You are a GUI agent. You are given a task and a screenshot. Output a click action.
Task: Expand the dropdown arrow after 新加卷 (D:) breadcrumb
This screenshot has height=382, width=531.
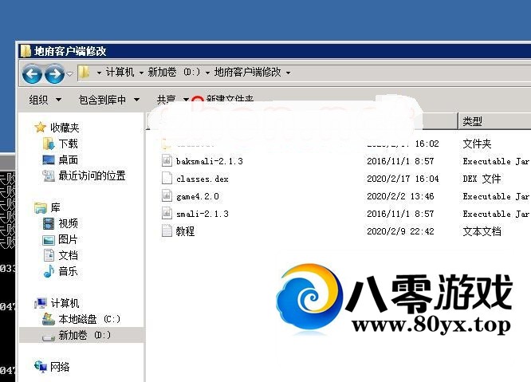[207, 73]
